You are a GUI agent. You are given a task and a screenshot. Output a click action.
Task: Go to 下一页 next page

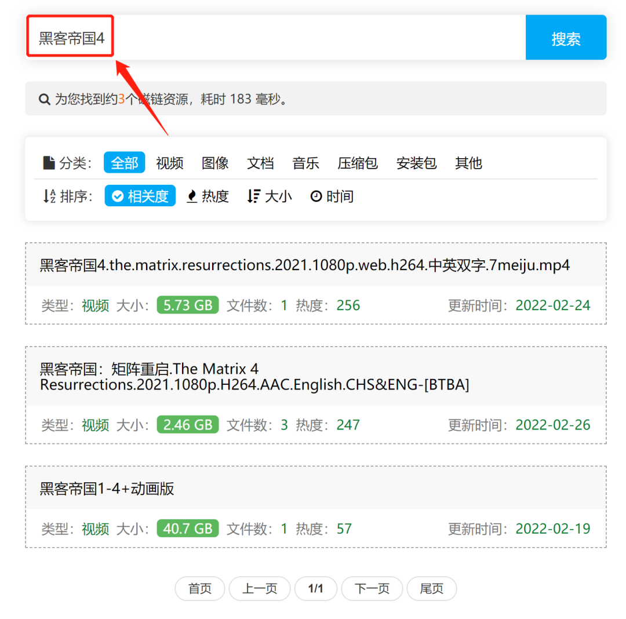coord(372,588)
